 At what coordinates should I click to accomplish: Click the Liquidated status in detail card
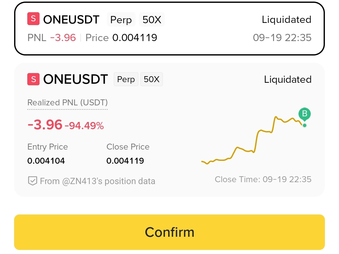[x=288, y=79]
